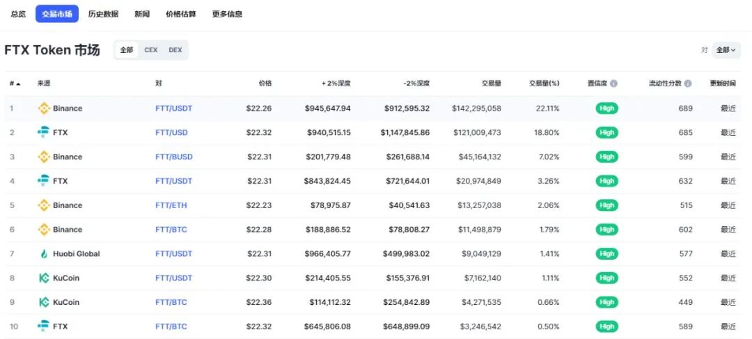Screen dimensions: 752x339
Task: Sort by the +2%深度 column header
Action: tap(336, 84)
